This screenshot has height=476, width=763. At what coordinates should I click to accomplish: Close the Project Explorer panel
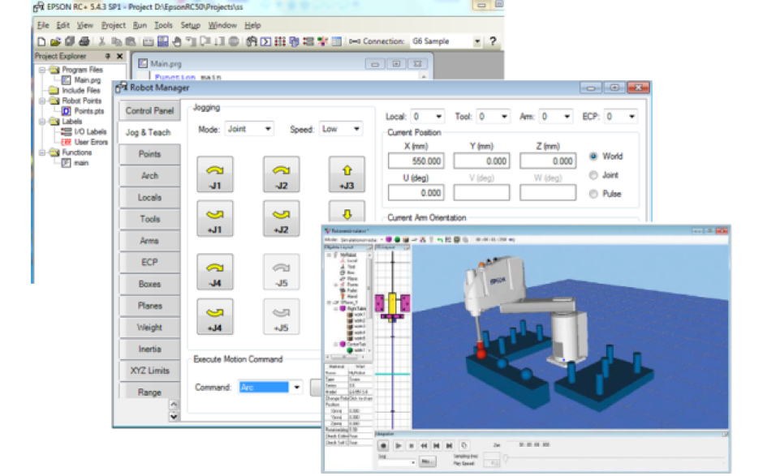119,57
